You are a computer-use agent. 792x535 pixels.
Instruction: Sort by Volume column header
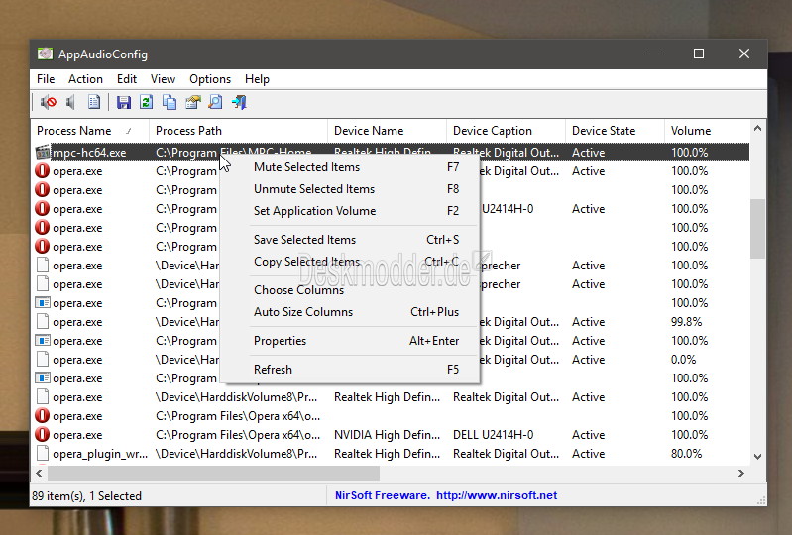[707, 131]
